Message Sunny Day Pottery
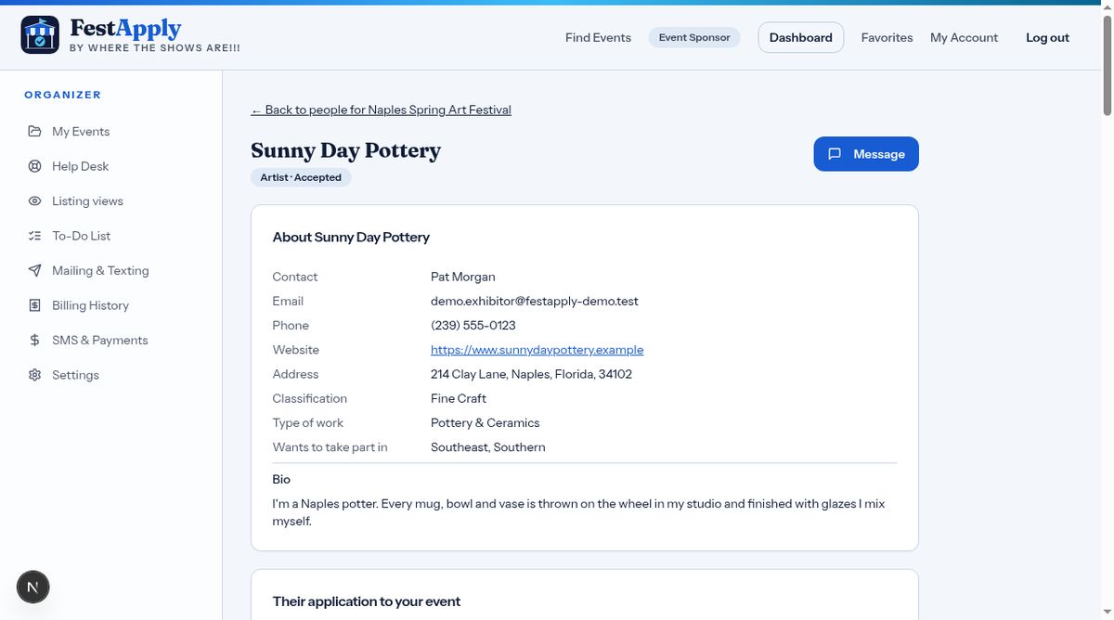1114x620 pixels. 866,154
